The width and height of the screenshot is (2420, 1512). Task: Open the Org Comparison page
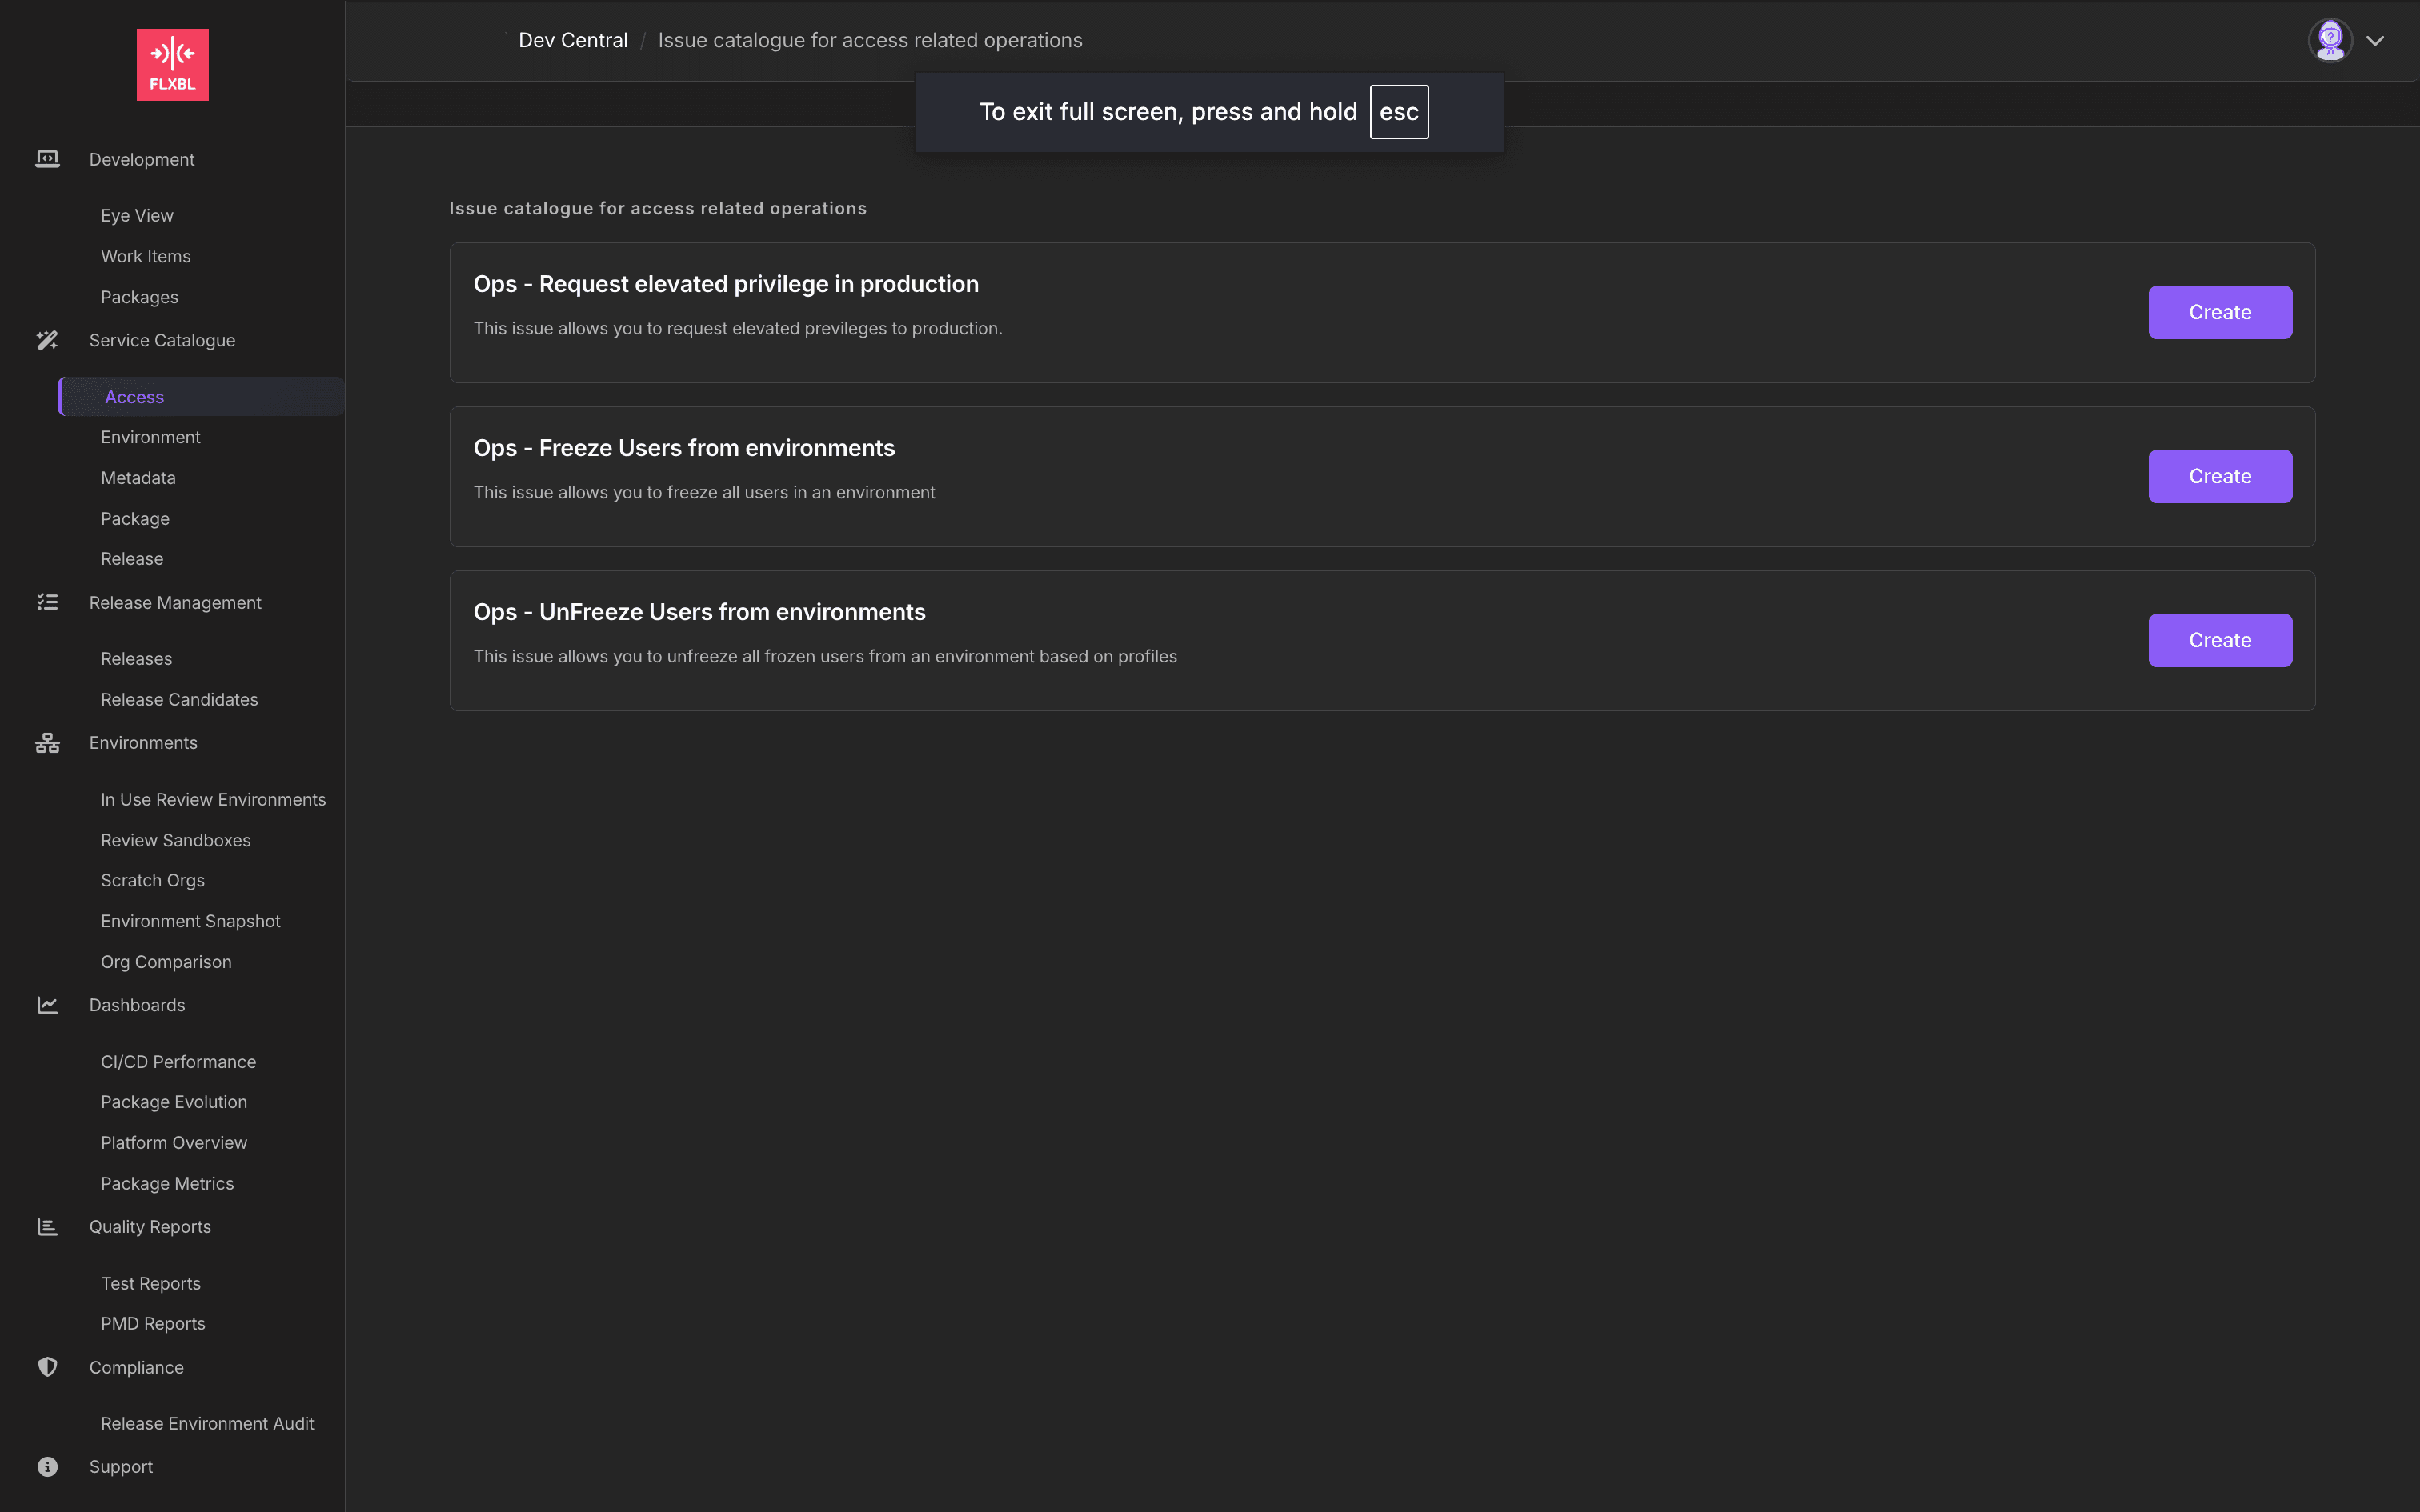(x=166, y=962)
